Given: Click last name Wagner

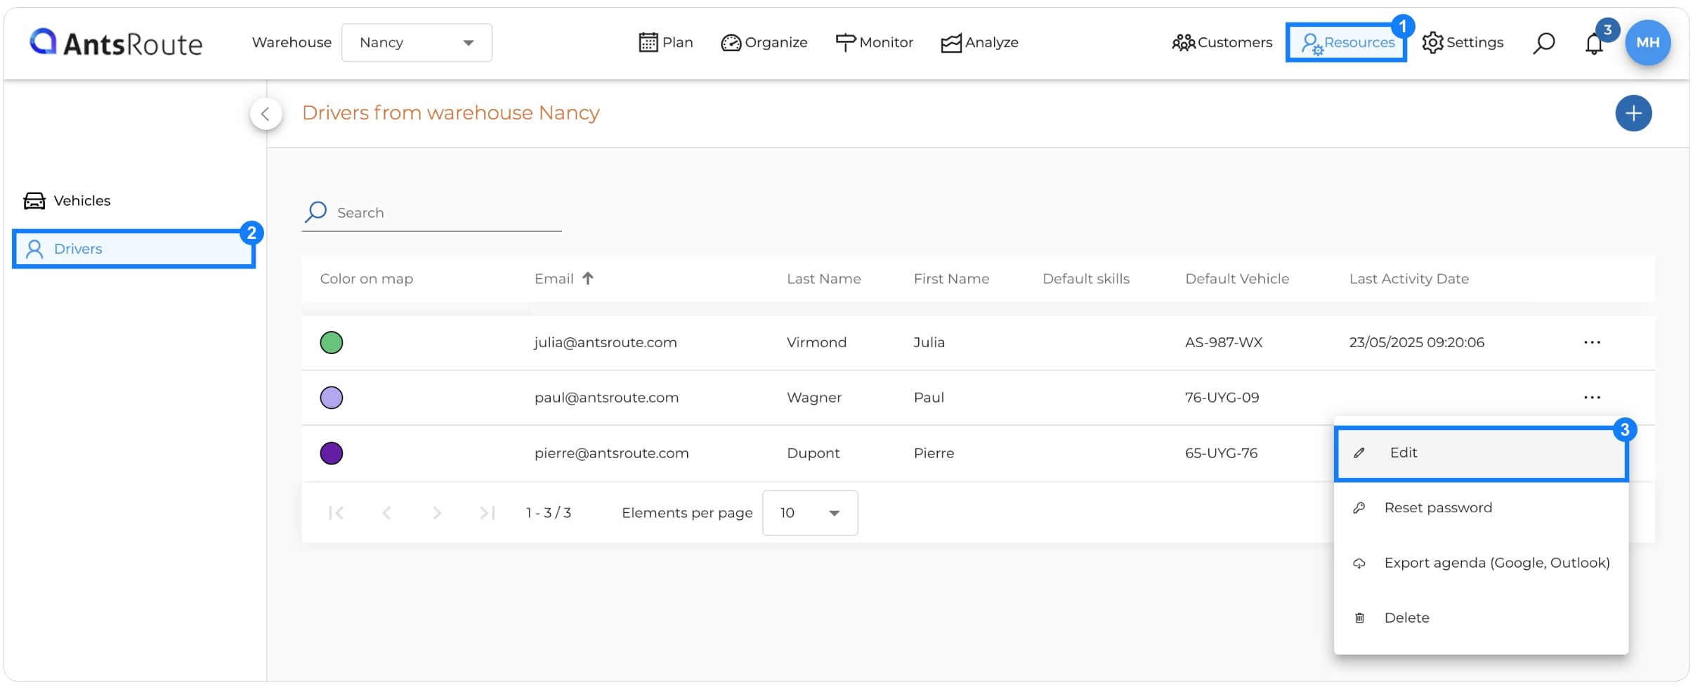Looking at the screenshot, I should click(x=813, y=398).
